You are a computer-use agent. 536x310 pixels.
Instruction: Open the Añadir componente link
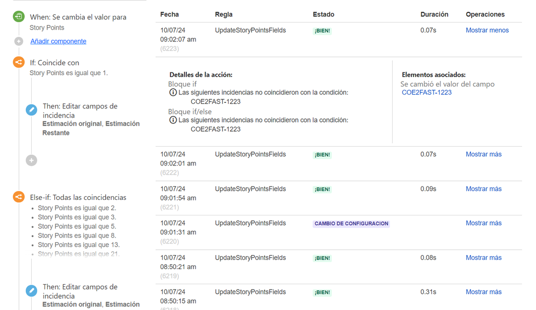click(58, 41)
